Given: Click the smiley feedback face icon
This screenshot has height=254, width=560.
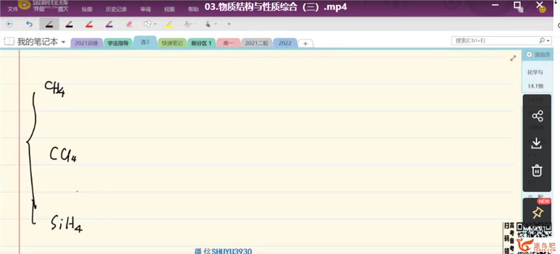Looking at the screenshot, I should pos(543,10).
